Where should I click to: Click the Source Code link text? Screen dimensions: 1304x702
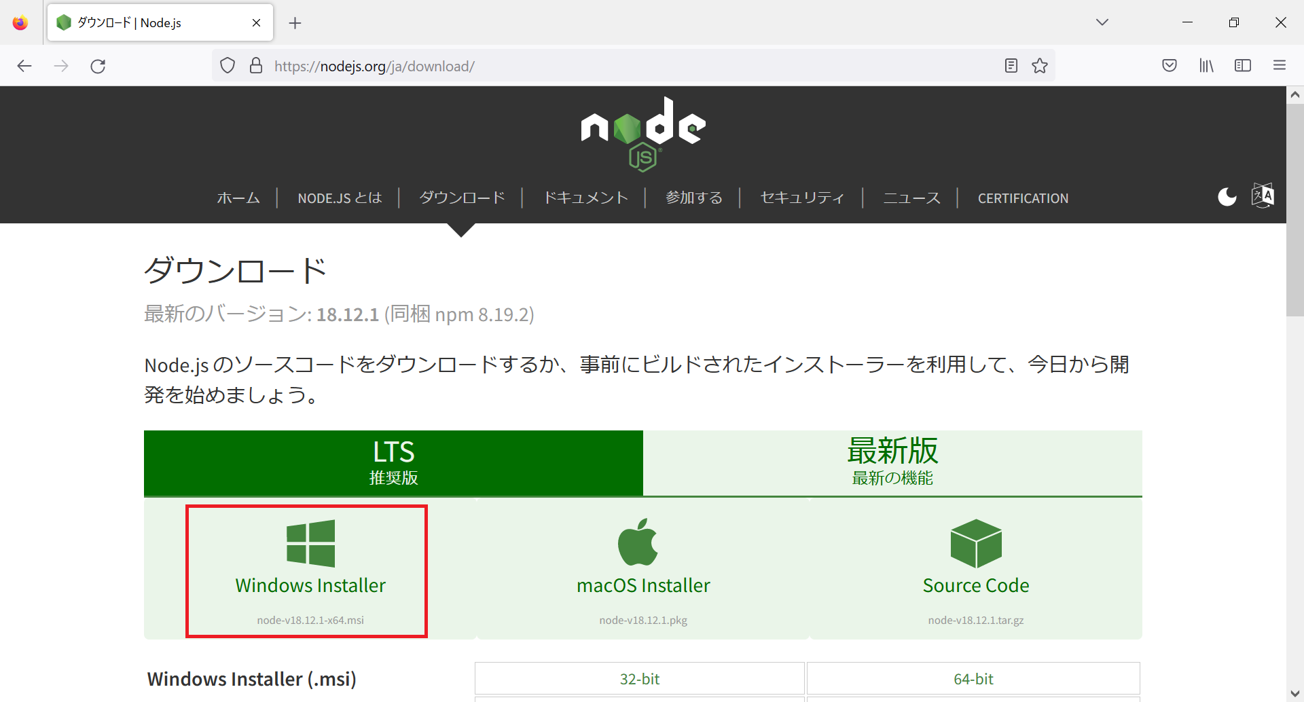click(x=976, y=585)
